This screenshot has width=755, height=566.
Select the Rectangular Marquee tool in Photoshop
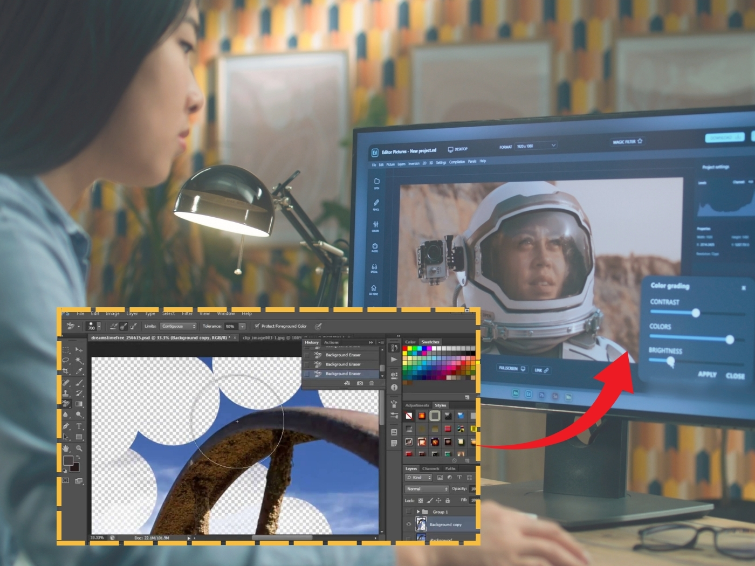pyautogui.click(x=65, y=349)
